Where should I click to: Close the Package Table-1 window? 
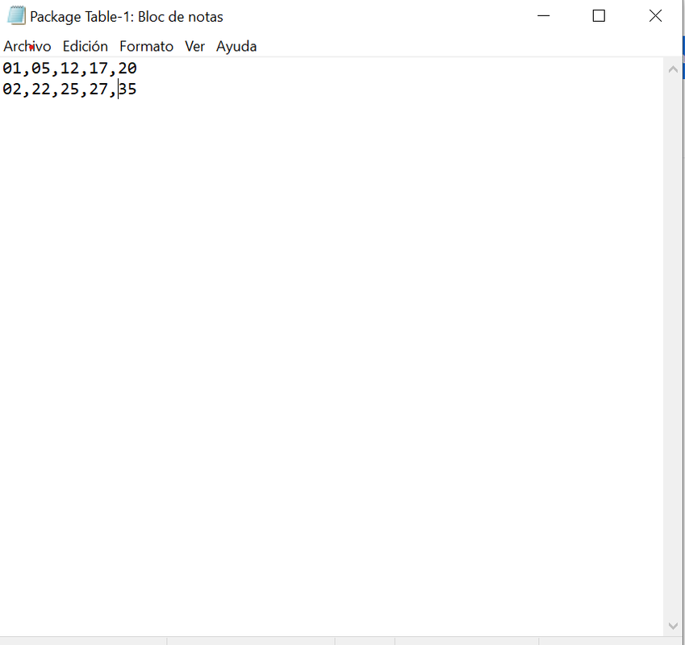pos(655,16)
